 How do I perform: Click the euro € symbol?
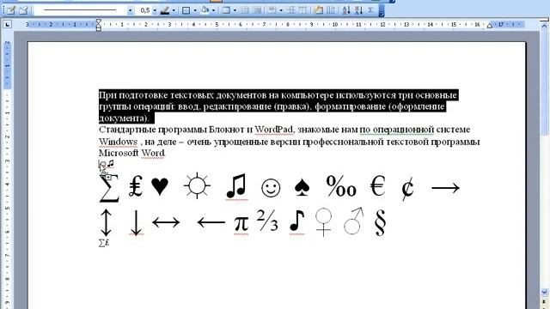point(378,185)
